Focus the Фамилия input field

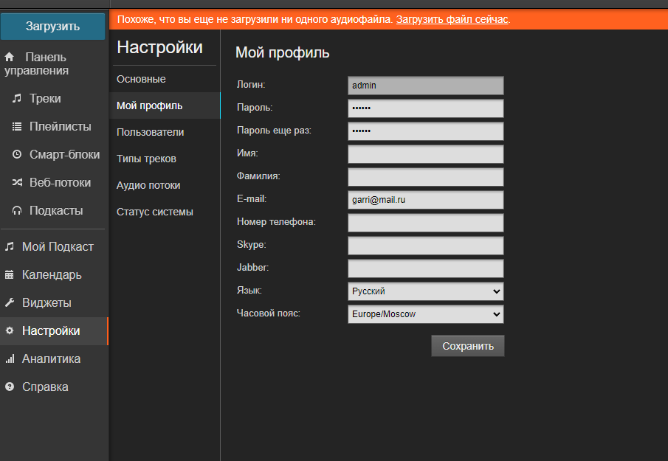[426, 177]
